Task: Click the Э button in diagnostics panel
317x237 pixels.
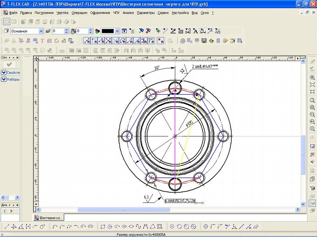Action: pos(11,211)
